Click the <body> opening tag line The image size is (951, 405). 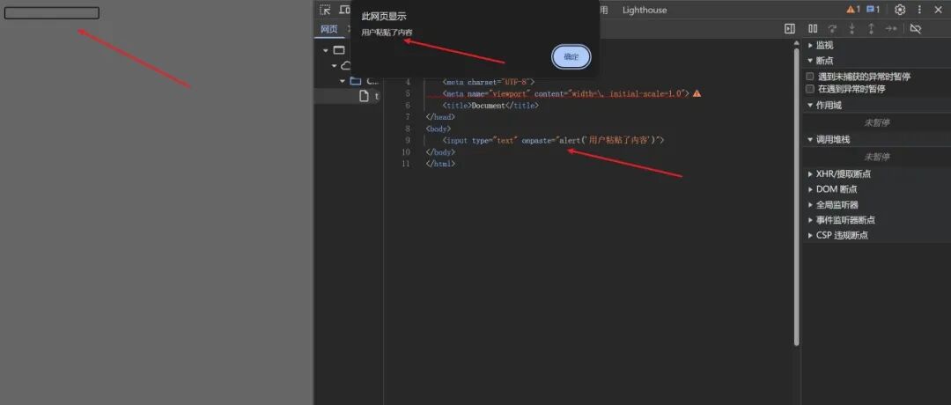(x=439, y=129)
